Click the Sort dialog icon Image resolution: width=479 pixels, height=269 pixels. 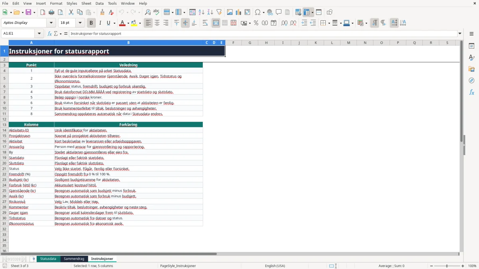point(192,12)
